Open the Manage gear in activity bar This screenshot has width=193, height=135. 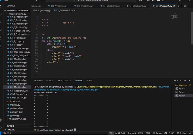[1, 127]
